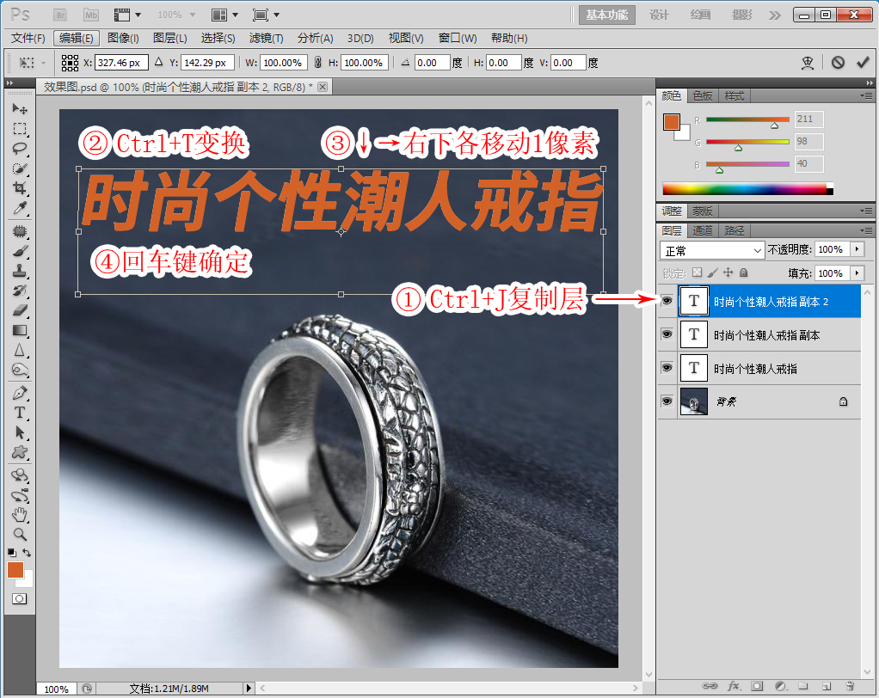The width and height of the screenshot is (879, 698).
Task: Select the Lasso tool
Action: 20,149
